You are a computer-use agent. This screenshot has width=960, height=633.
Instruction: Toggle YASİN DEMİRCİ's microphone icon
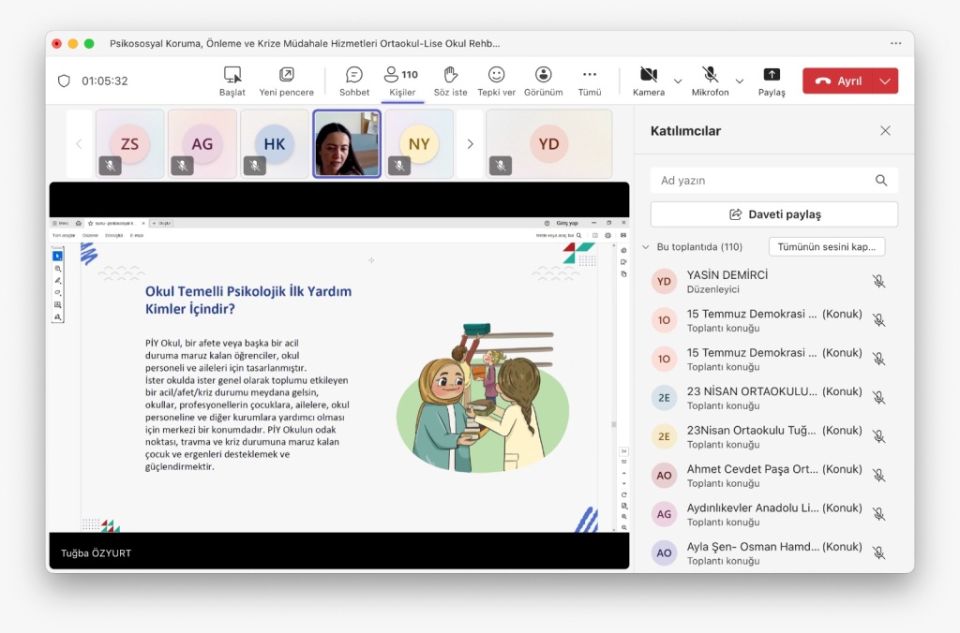(878, 282)
